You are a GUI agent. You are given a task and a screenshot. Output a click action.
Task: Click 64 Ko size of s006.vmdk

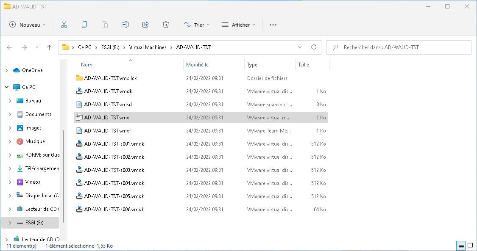(320, 210)
